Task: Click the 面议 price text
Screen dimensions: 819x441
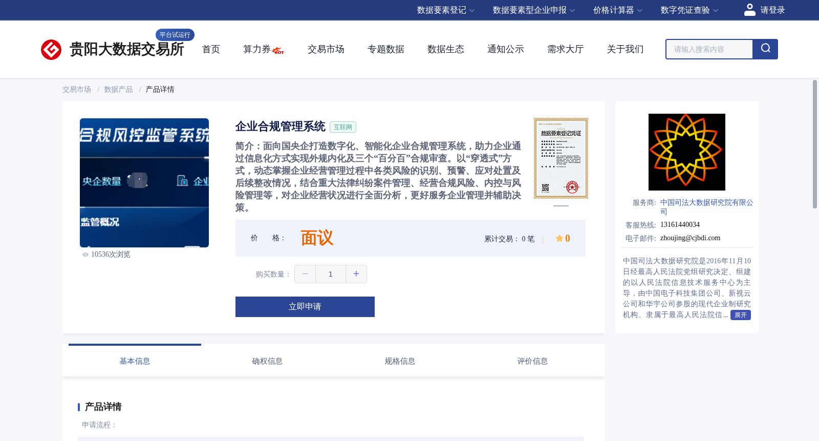Action: [317, 238]
